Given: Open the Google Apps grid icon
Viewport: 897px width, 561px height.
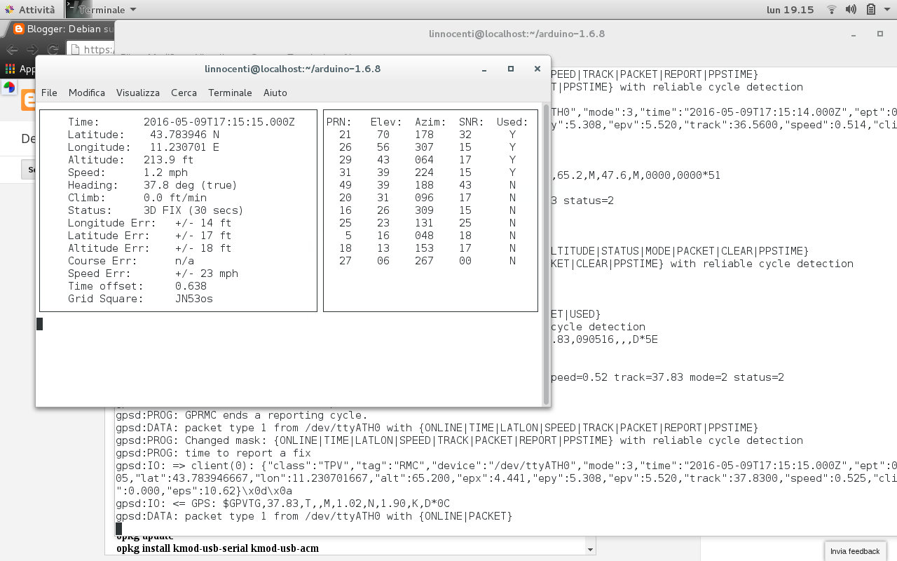Looking at the screenshot, I should (10, 68).
